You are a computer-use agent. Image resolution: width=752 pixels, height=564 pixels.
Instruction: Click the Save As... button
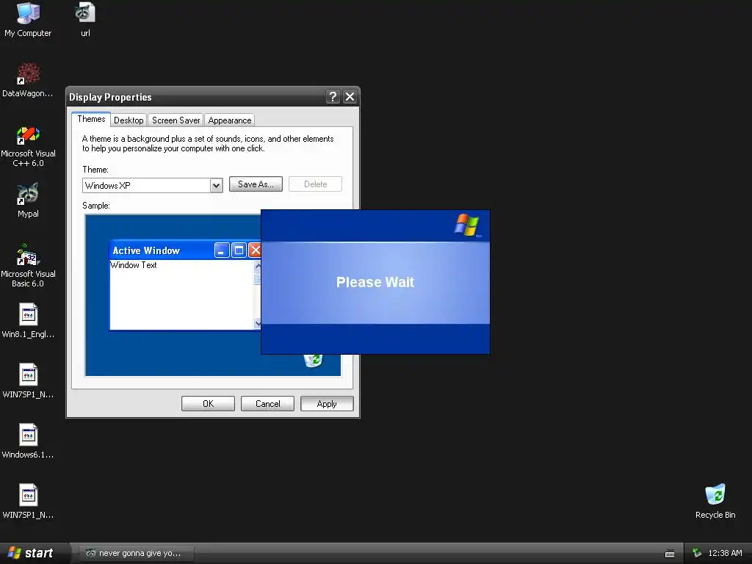click(256, 184)
